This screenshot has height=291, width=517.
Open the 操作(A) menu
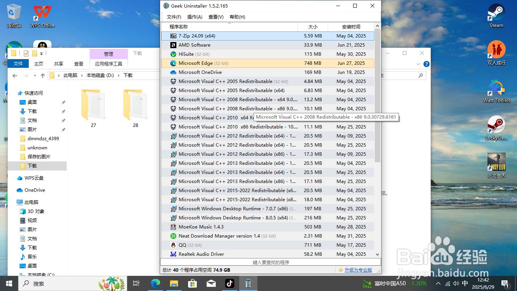point(195,17)
